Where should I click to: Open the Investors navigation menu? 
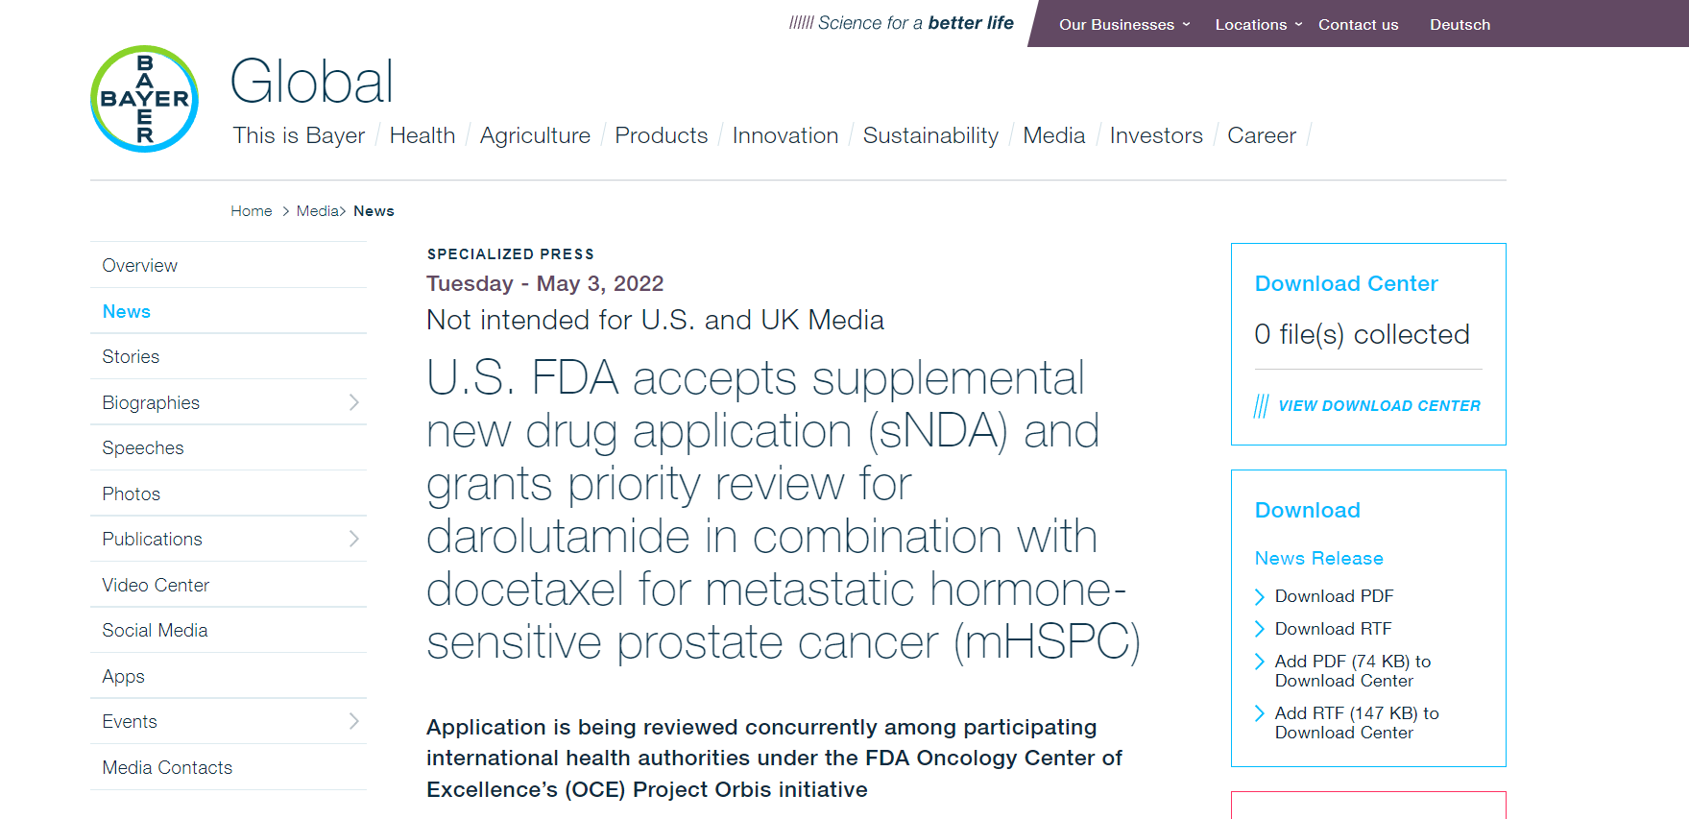pos(1156,135)
